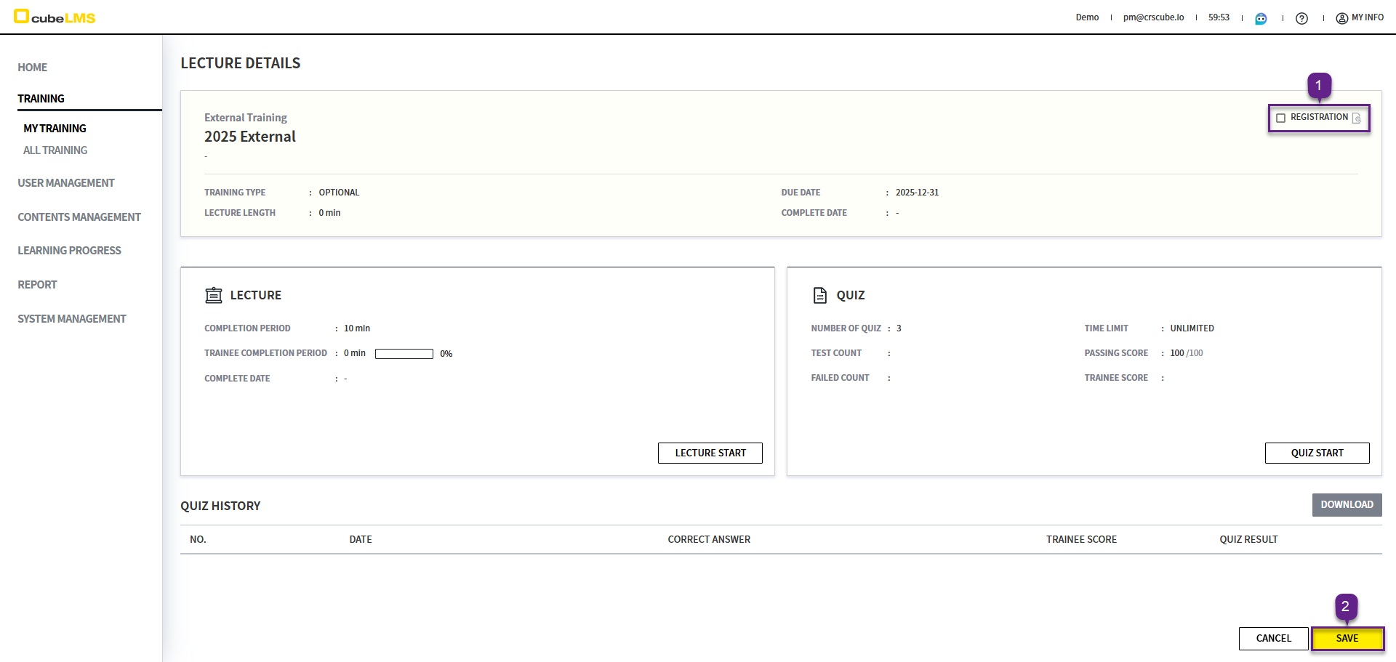Viewport: 1396px width, 662px height.
Task: Open the chatbot assistant icon
Action: [x=1261, y=18]
